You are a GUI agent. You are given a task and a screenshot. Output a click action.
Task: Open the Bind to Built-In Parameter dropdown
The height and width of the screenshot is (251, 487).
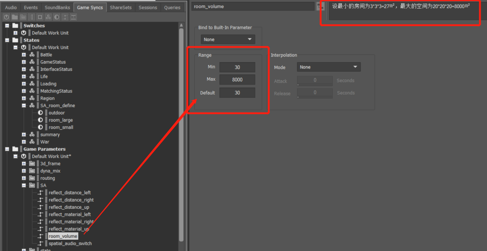pos(228,39)
